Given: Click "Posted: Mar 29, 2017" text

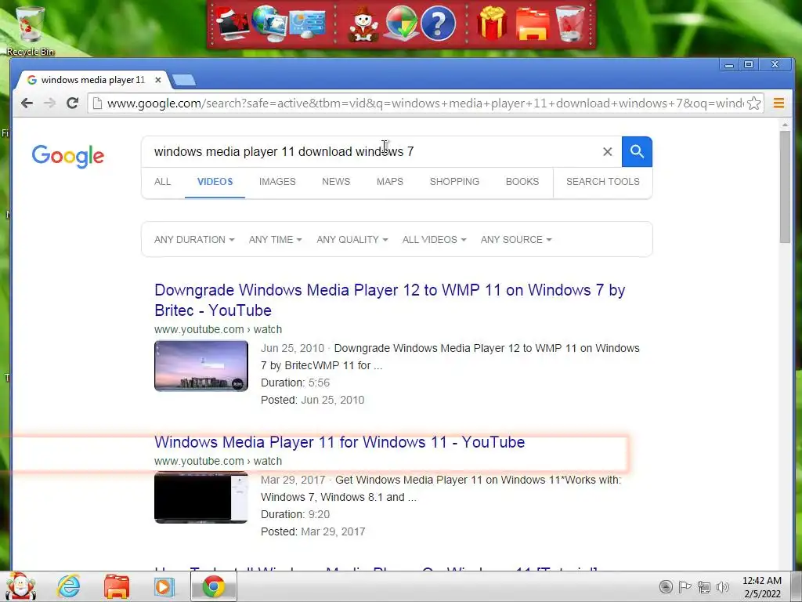Looking at the screenshot, I should pyautogui.click(x=313, y=532).
